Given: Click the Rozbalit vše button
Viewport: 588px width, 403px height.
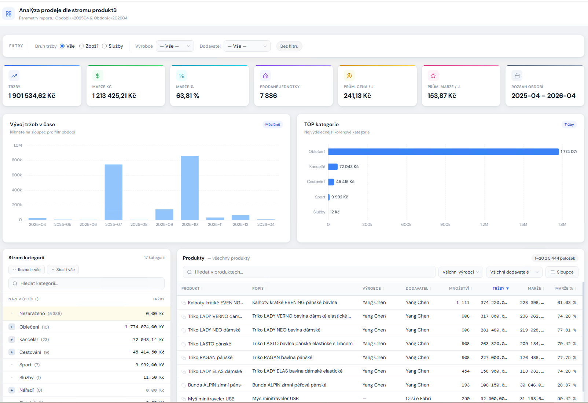Looking at the screenshot, I should (27, 270).
